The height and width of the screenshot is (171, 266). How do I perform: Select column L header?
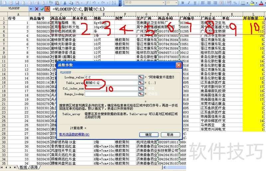click(253, 14)
